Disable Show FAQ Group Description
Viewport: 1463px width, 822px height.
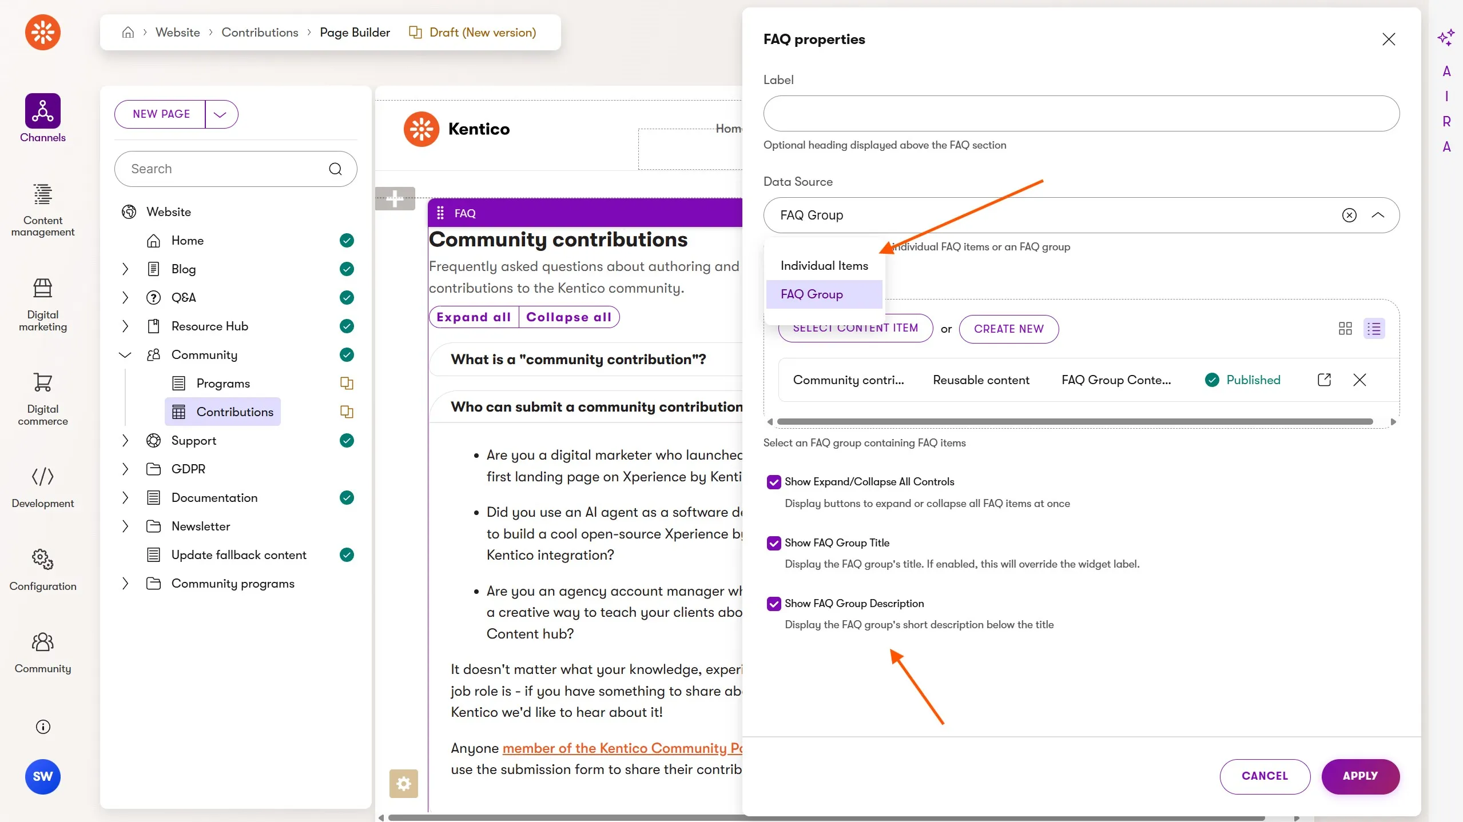774,604
